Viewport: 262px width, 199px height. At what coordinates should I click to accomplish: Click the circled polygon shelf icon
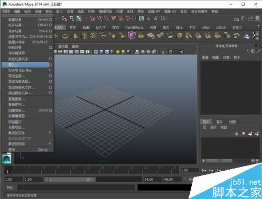tap(94, 36)
